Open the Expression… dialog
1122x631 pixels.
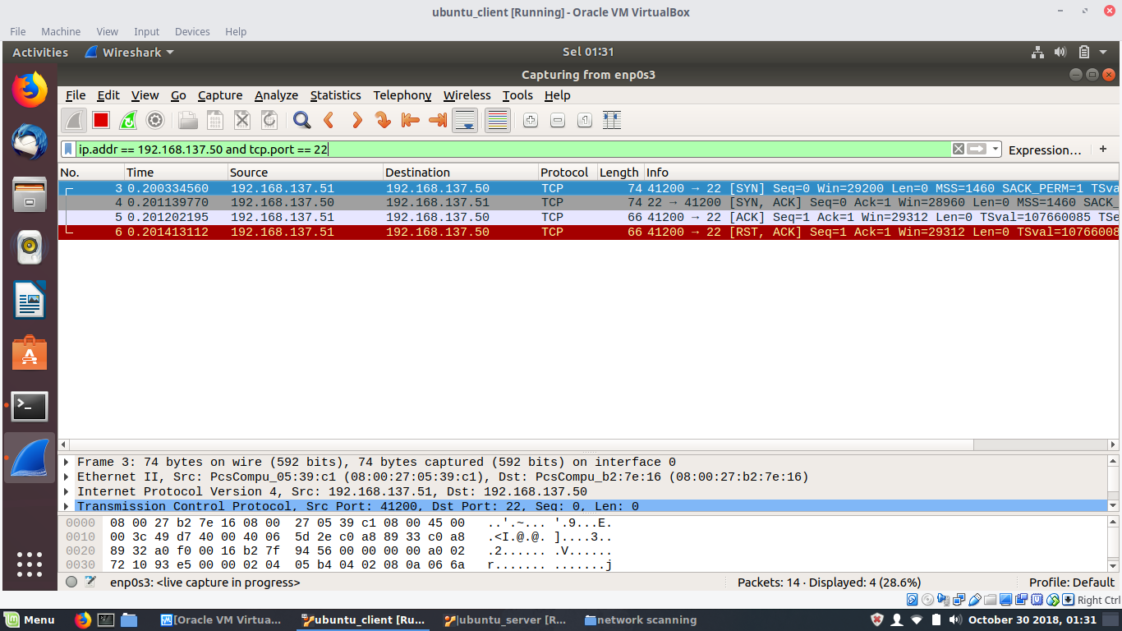tap(1045, 150)
